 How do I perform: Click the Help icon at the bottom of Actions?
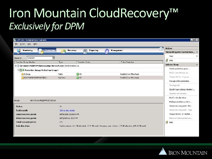(167, 122)
